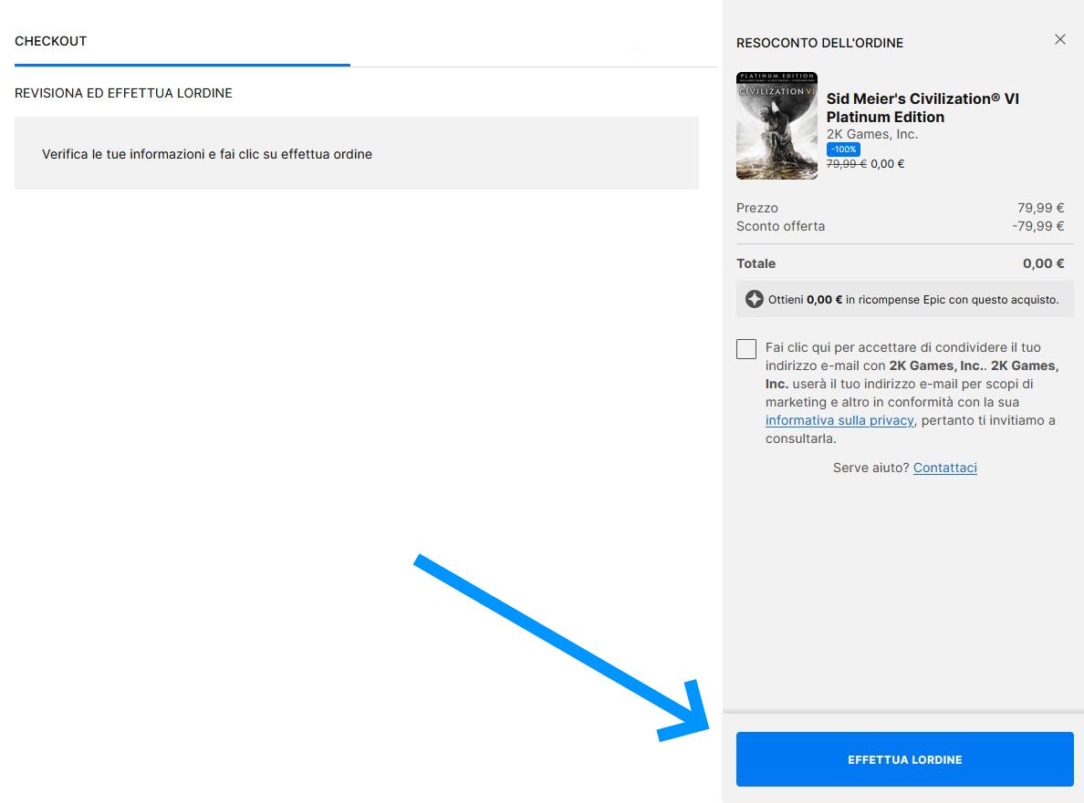This screenshot has width=1084, height=803.
Task: Close the order summary panel
Action: (x=1059, y=39)
